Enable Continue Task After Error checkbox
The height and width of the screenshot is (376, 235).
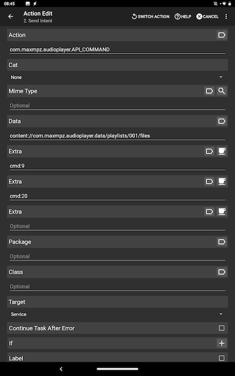(221, 328)
